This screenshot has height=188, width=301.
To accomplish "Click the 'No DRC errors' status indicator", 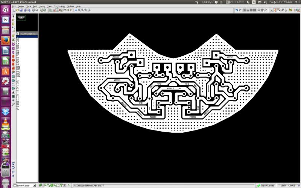I will tap(268, 185).
